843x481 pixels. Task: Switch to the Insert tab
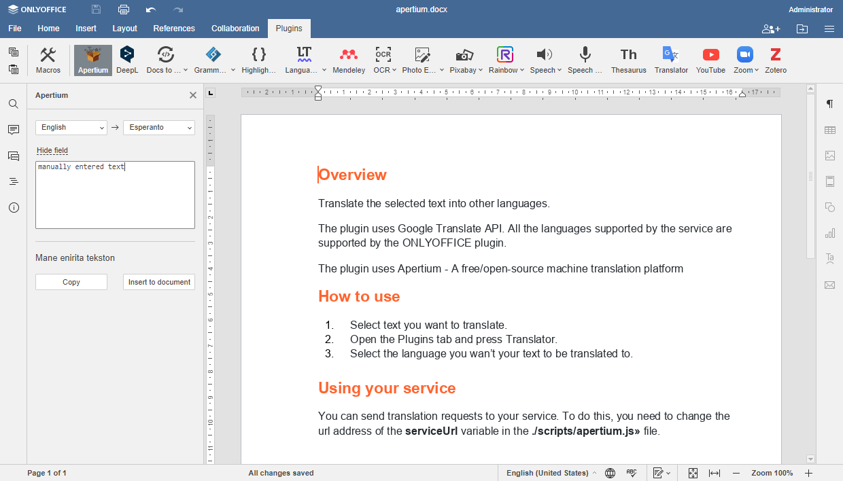[86, 29]
